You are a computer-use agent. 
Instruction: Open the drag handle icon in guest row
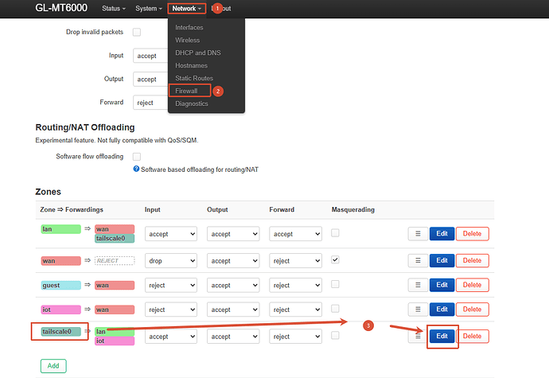click(x=418, y=285)
